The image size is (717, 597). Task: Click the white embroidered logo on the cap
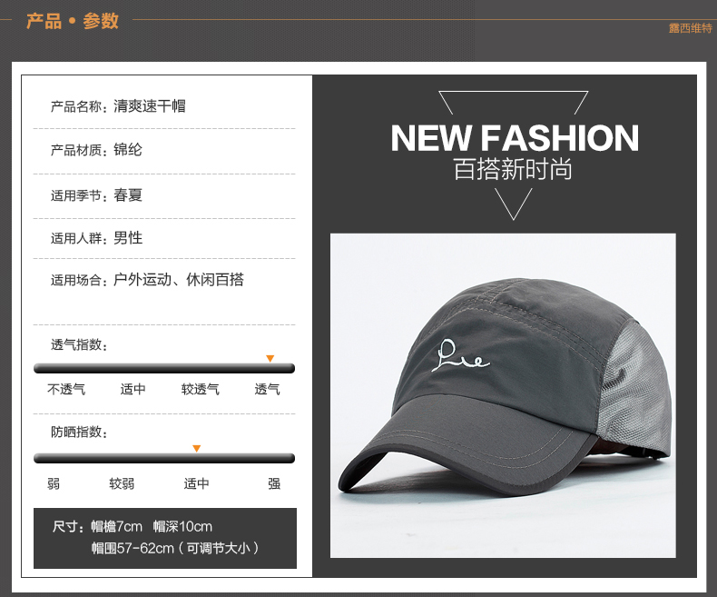(460, 355)
